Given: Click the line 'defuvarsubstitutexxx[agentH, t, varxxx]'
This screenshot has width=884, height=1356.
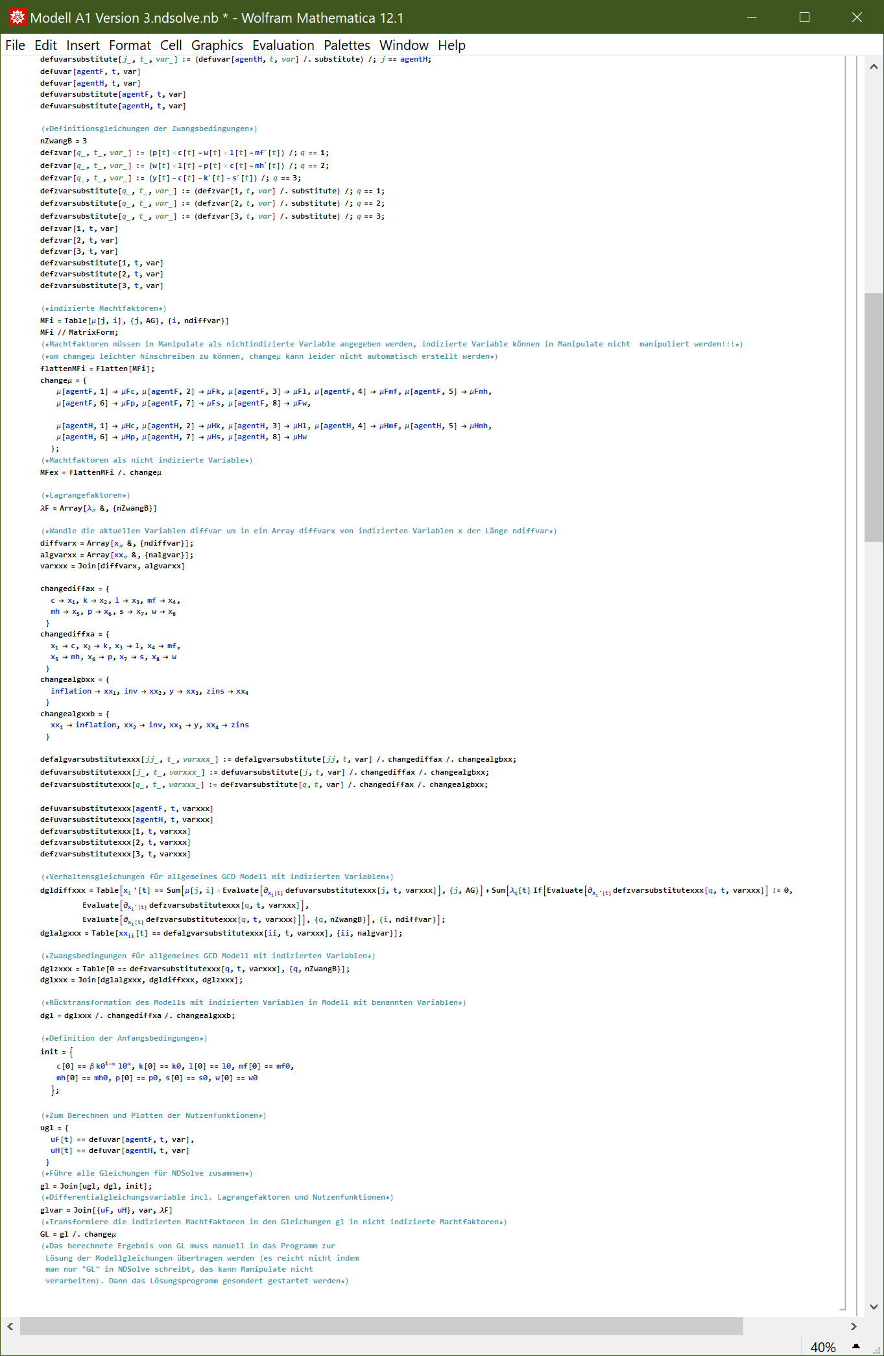Looking at the screenshot, I should click(126, 819).
